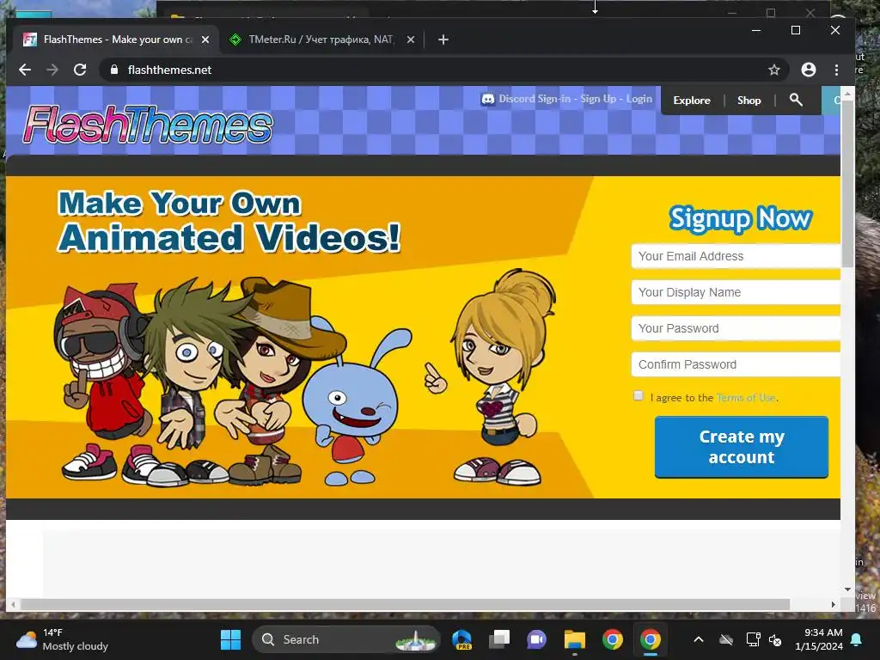Screen dimensions: 880x660
Task: Open the chat camera app on taskbar
Action: pos(536,639)
